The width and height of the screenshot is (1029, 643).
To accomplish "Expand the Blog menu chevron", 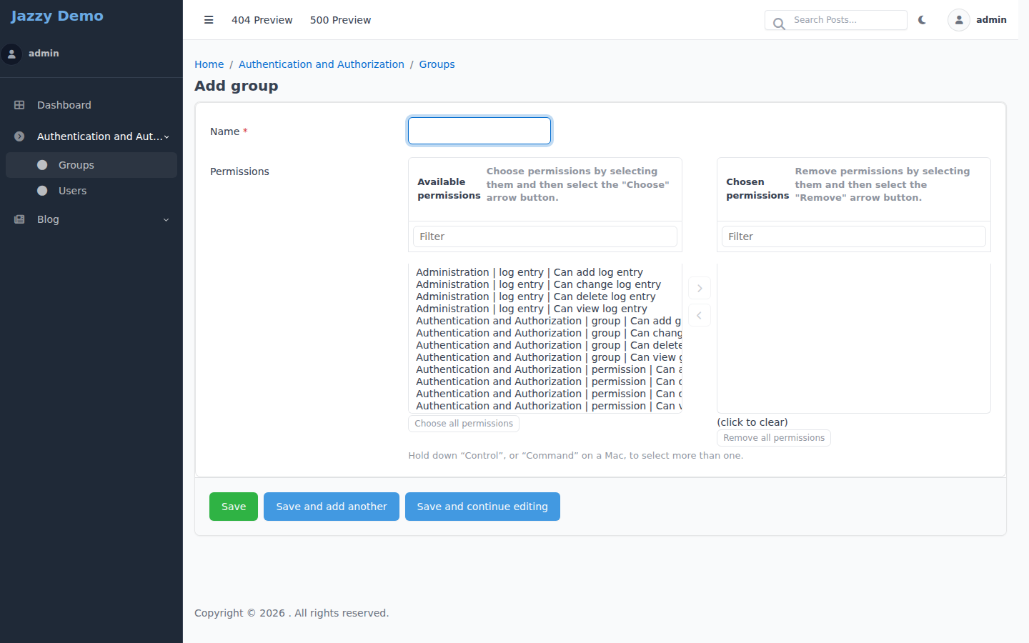I will point(166,220).
